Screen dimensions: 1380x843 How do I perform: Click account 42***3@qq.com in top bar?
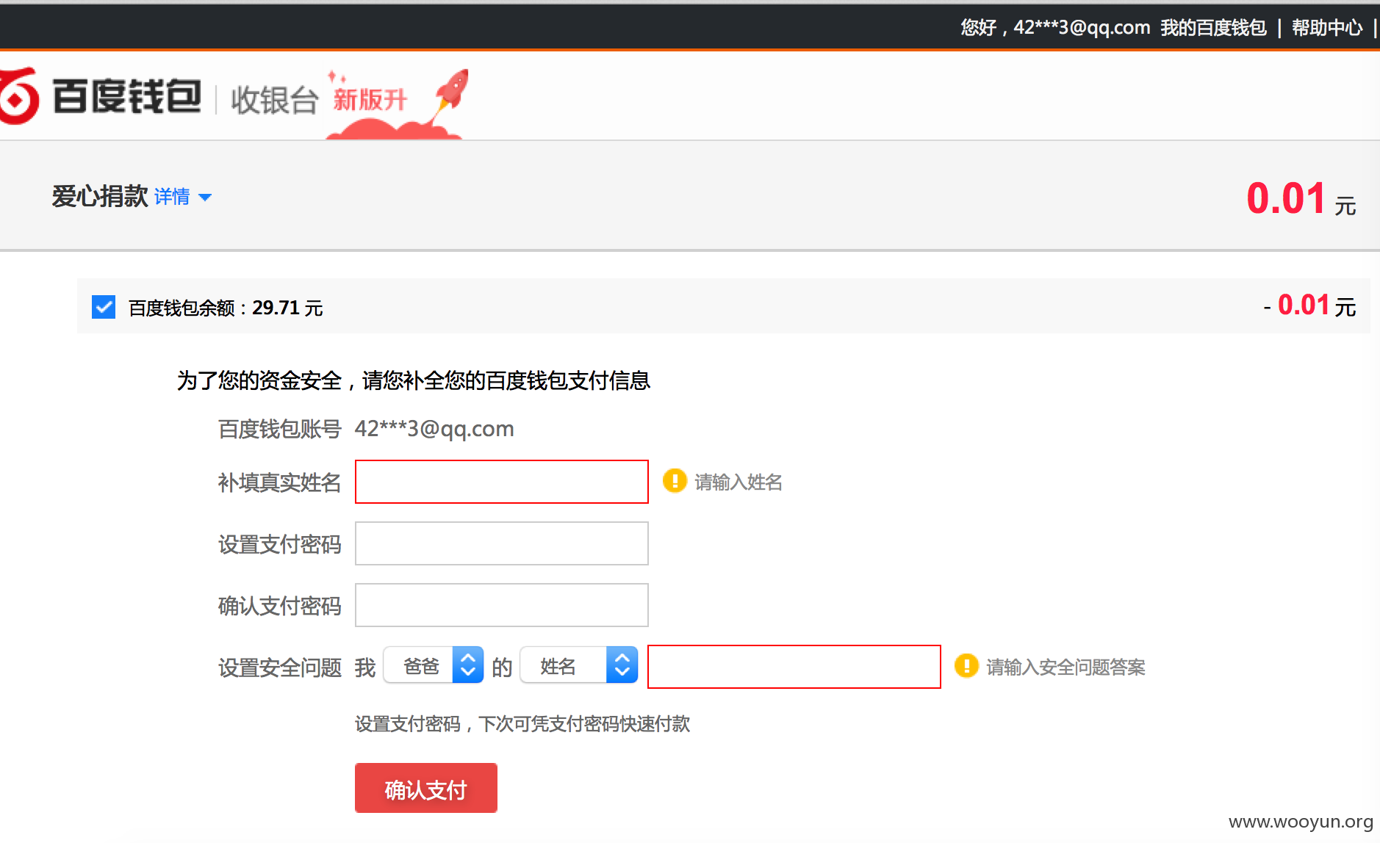click(x=1082, y=27)
